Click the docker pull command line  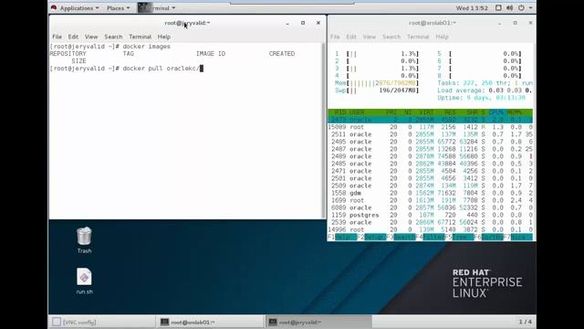pos(127,69)
